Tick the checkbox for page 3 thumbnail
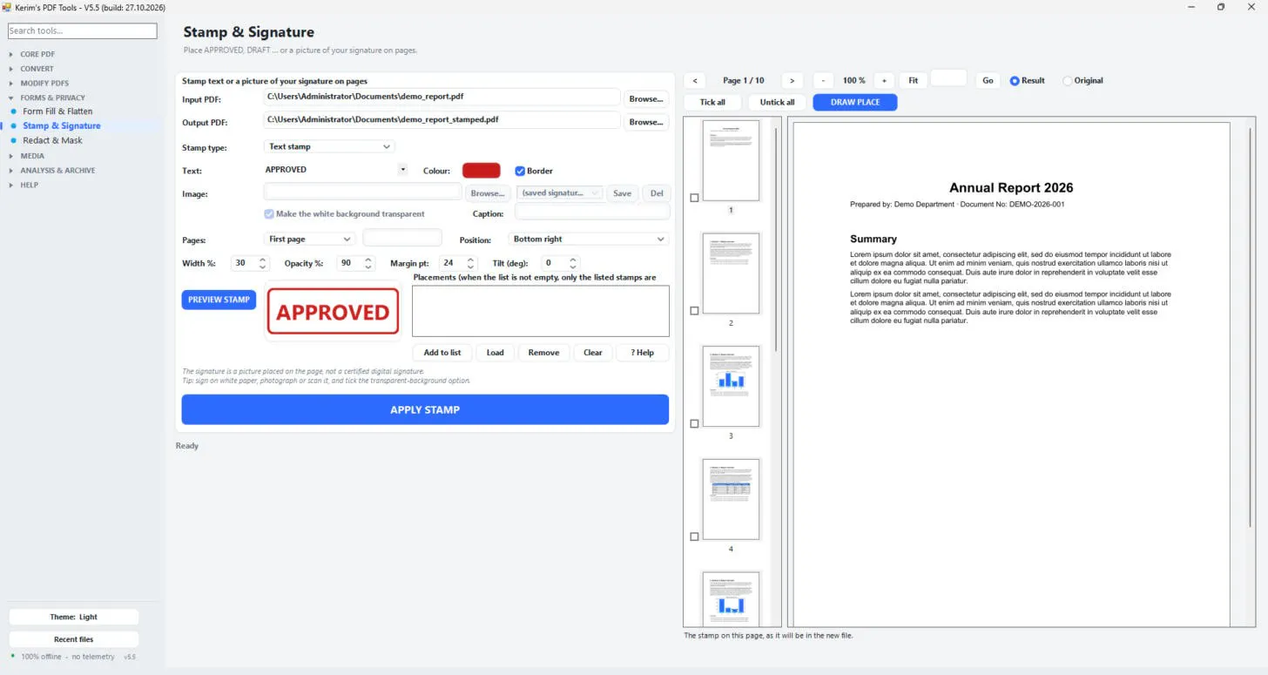This screenshot has height=675, width=1268. tap(694, 424)
